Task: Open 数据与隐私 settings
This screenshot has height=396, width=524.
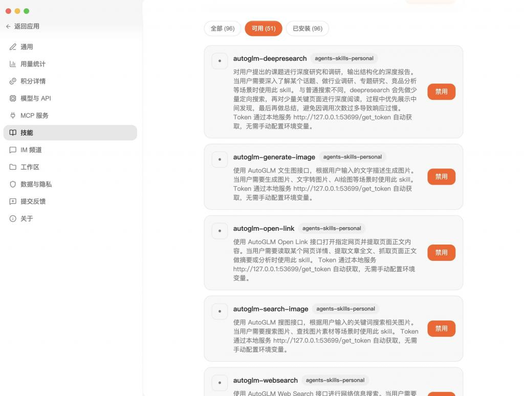Action: coord(70,184)
